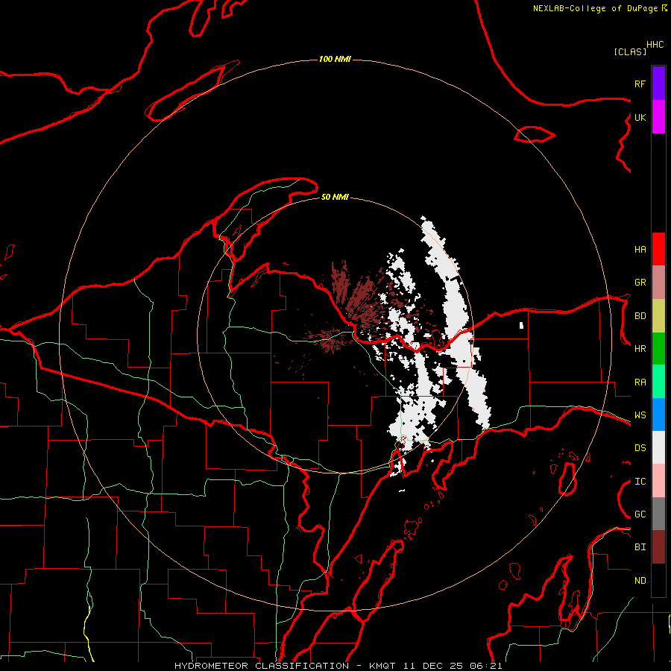Click the [CLAS] units label
This screenshot has height=671, width=671.
tap(630, 51)
